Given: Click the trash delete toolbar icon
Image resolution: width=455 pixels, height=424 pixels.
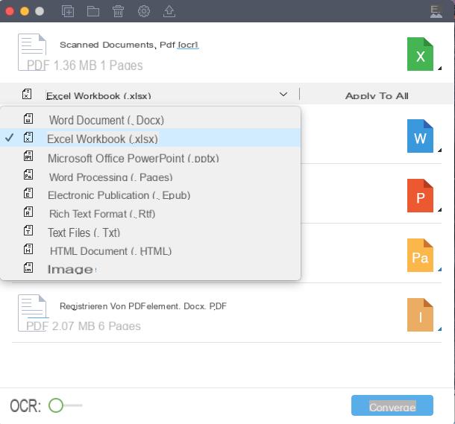Looking at the screenshot, I should [119, 11].
